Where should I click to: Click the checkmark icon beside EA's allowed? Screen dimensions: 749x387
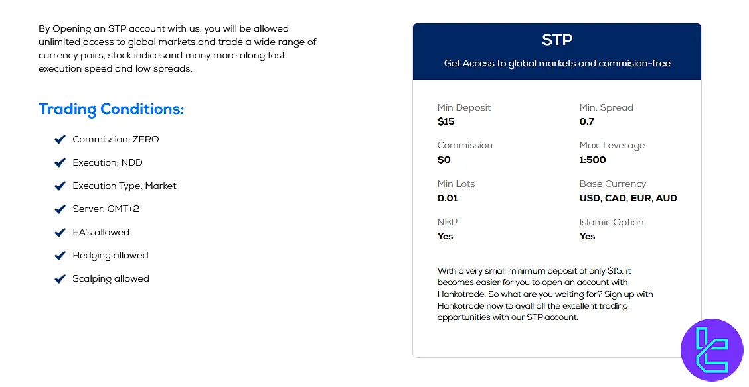point(60,232)
